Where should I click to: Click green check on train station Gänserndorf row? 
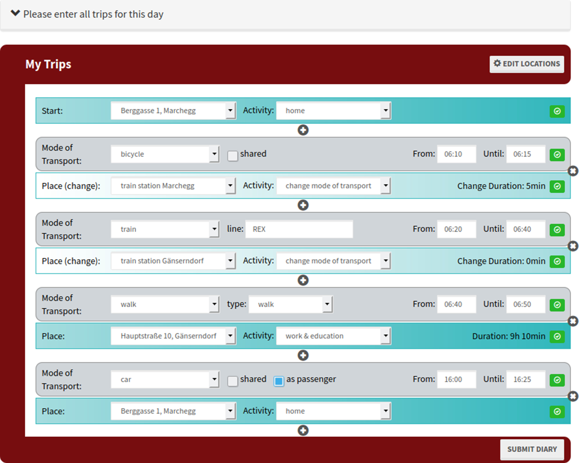557,261
